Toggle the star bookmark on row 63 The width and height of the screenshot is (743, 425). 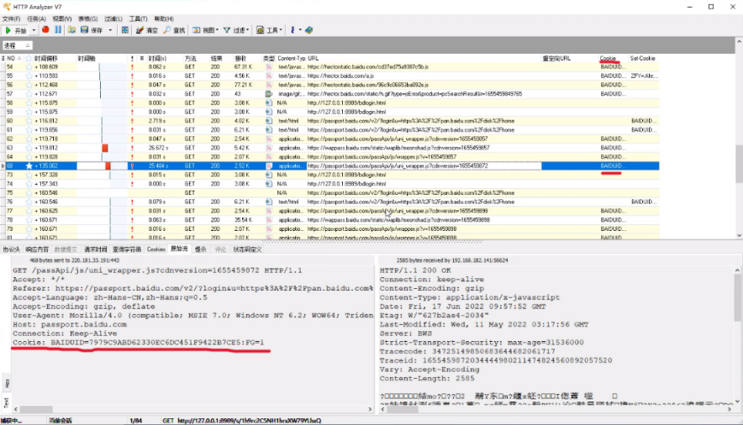tap(29, 148)
